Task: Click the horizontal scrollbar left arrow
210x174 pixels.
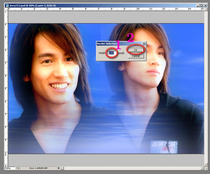Action: point(62,168)
